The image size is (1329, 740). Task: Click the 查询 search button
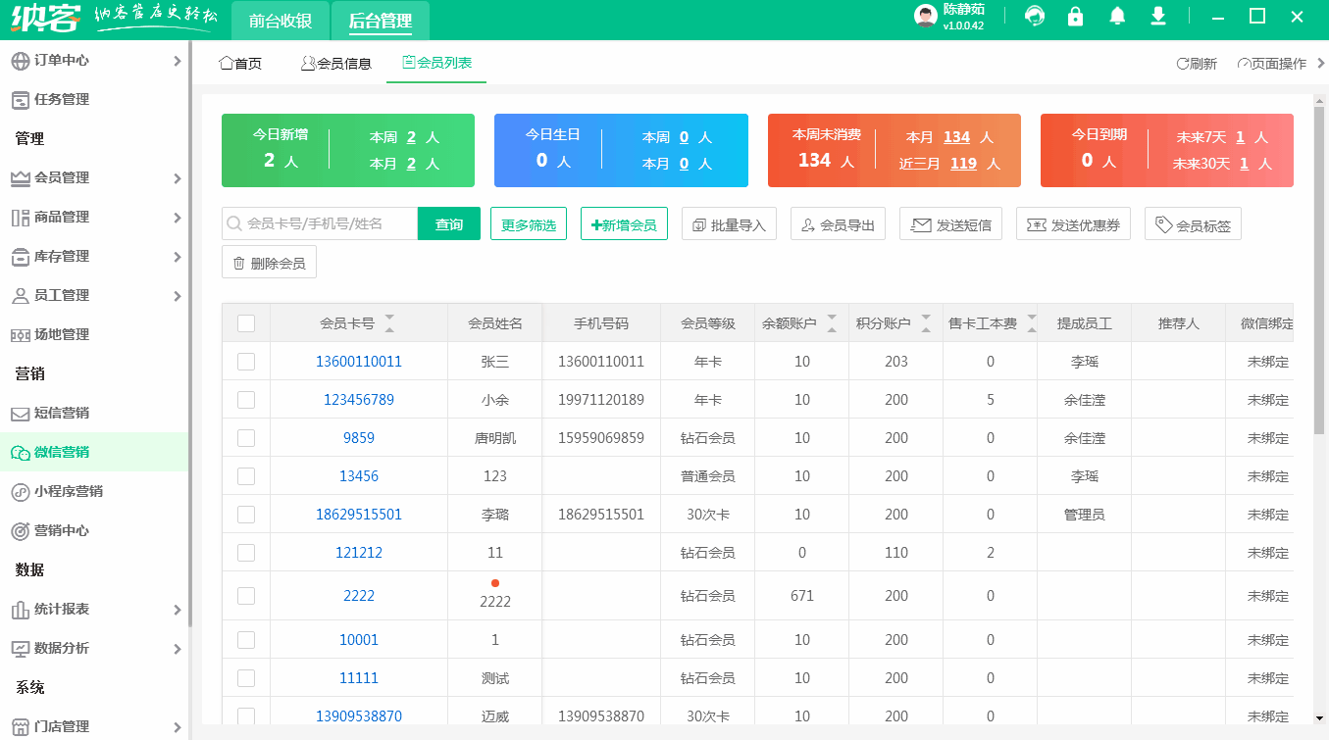point(448,223)
